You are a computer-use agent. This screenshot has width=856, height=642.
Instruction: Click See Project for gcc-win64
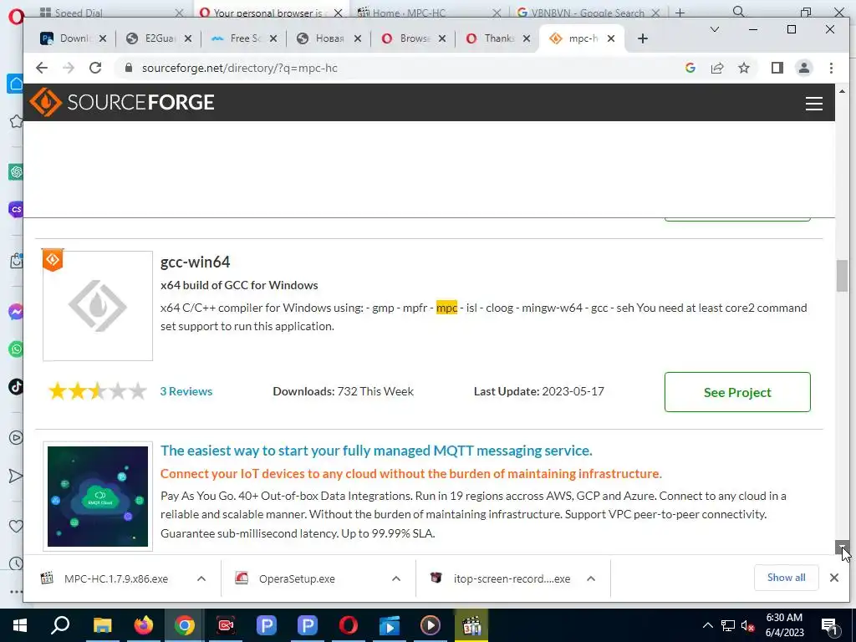[737, 392]
